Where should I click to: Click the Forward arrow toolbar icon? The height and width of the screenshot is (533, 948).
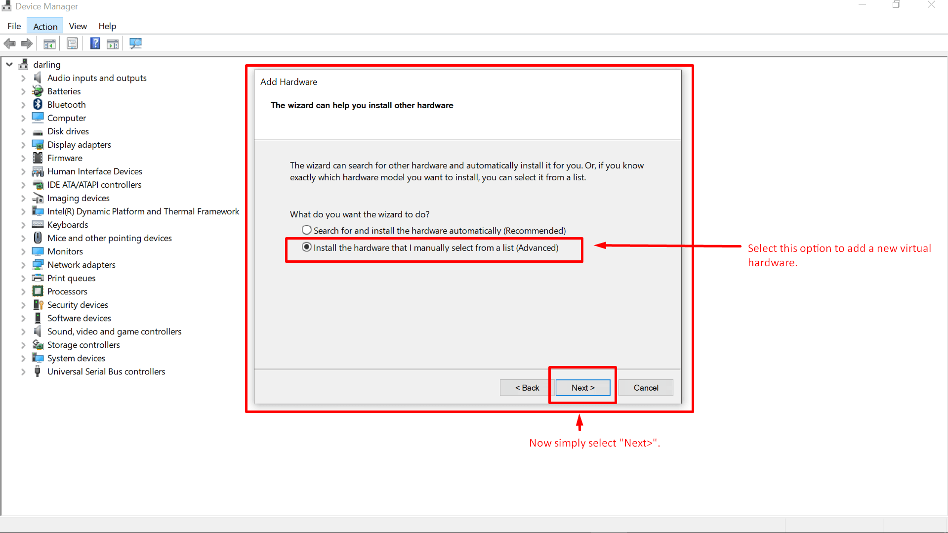tap(27, 43)
